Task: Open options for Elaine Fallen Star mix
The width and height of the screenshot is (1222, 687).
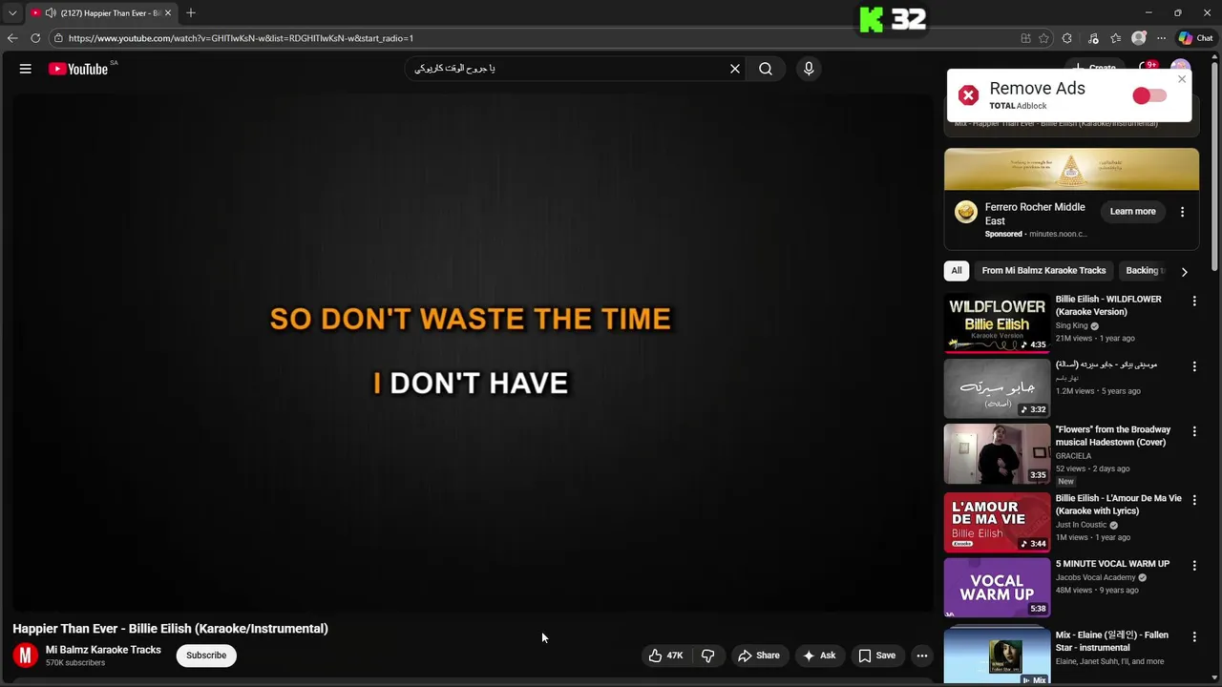Action: (x=1194, y=636)
